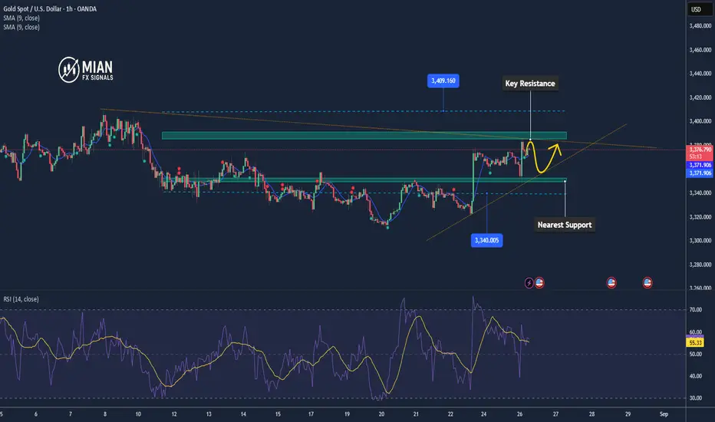715x422 pixels.
Task: Click date 17 on the time axis
Action: pyautogui.click(x=311, y=414)
